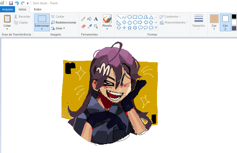Choose the Line shape
The height and width of the screenshot is (153, 237).
(119, 17)
